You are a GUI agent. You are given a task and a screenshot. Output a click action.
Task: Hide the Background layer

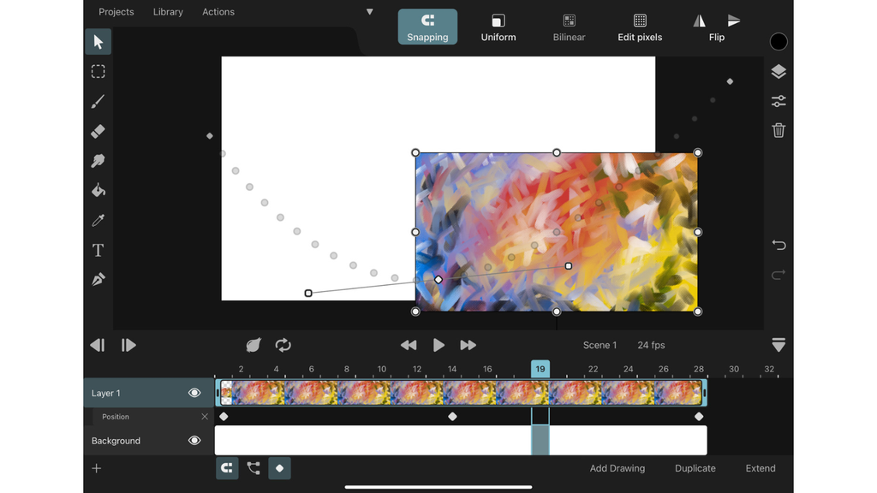[194, 440]
